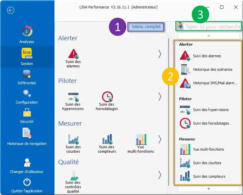This screenshot has height=195, width=243.
Task: Open Suivi des compteurs tile in center
Action: point(107,144)
